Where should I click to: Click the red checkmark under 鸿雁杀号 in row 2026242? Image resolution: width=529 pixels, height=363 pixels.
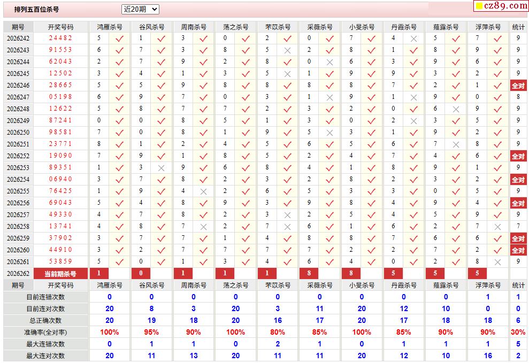119,39
